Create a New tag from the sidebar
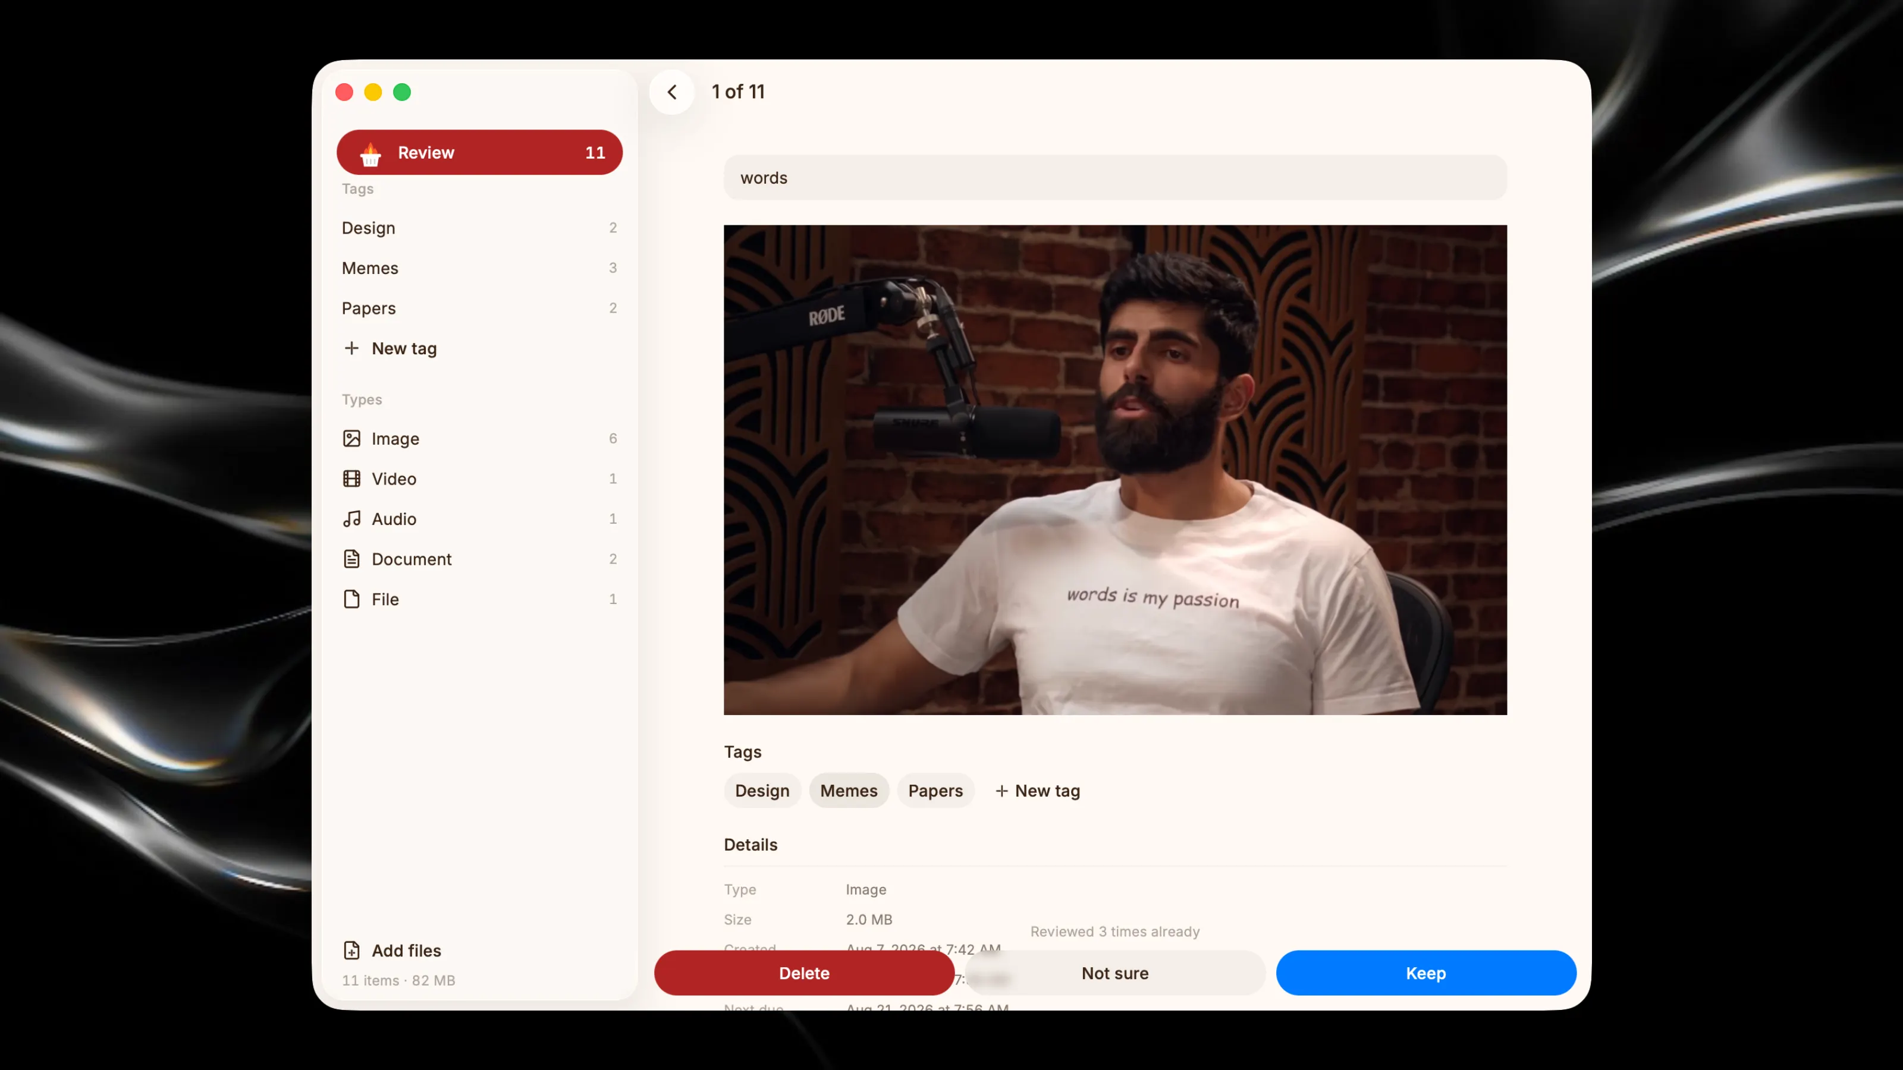This screenshot has height=1070, width=1903. coord(479,348)
